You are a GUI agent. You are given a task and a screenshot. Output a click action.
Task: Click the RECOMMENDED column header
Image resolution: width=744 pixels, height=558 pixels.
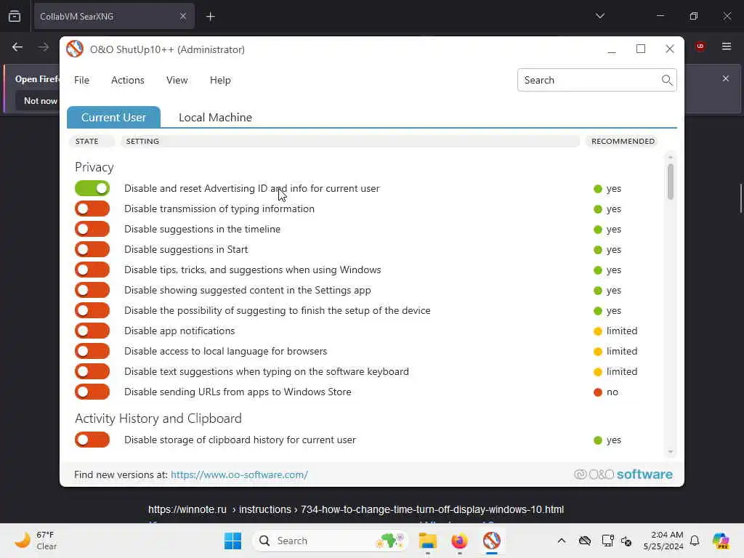click(x=623, y=142)
